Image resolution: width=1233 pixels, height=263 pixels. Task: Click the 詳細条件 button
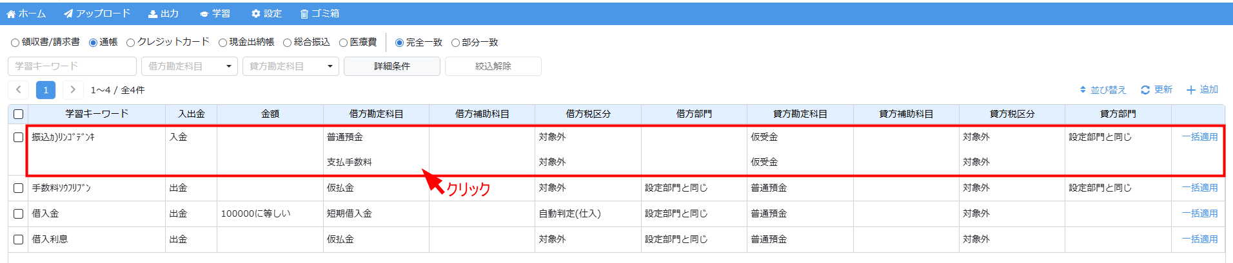pyautogui.click(x=392, y=66)
